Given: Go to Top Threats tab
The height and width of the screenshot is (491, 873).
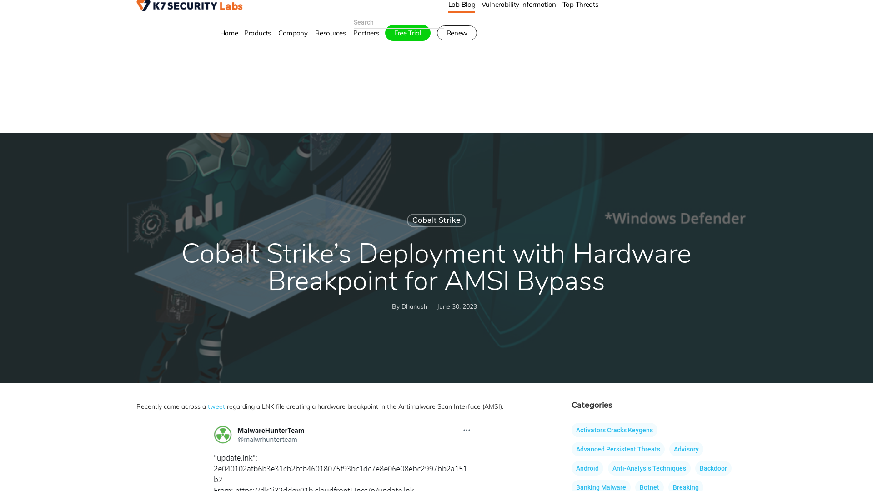Looking at the screenshot, I should pos(580,5).
